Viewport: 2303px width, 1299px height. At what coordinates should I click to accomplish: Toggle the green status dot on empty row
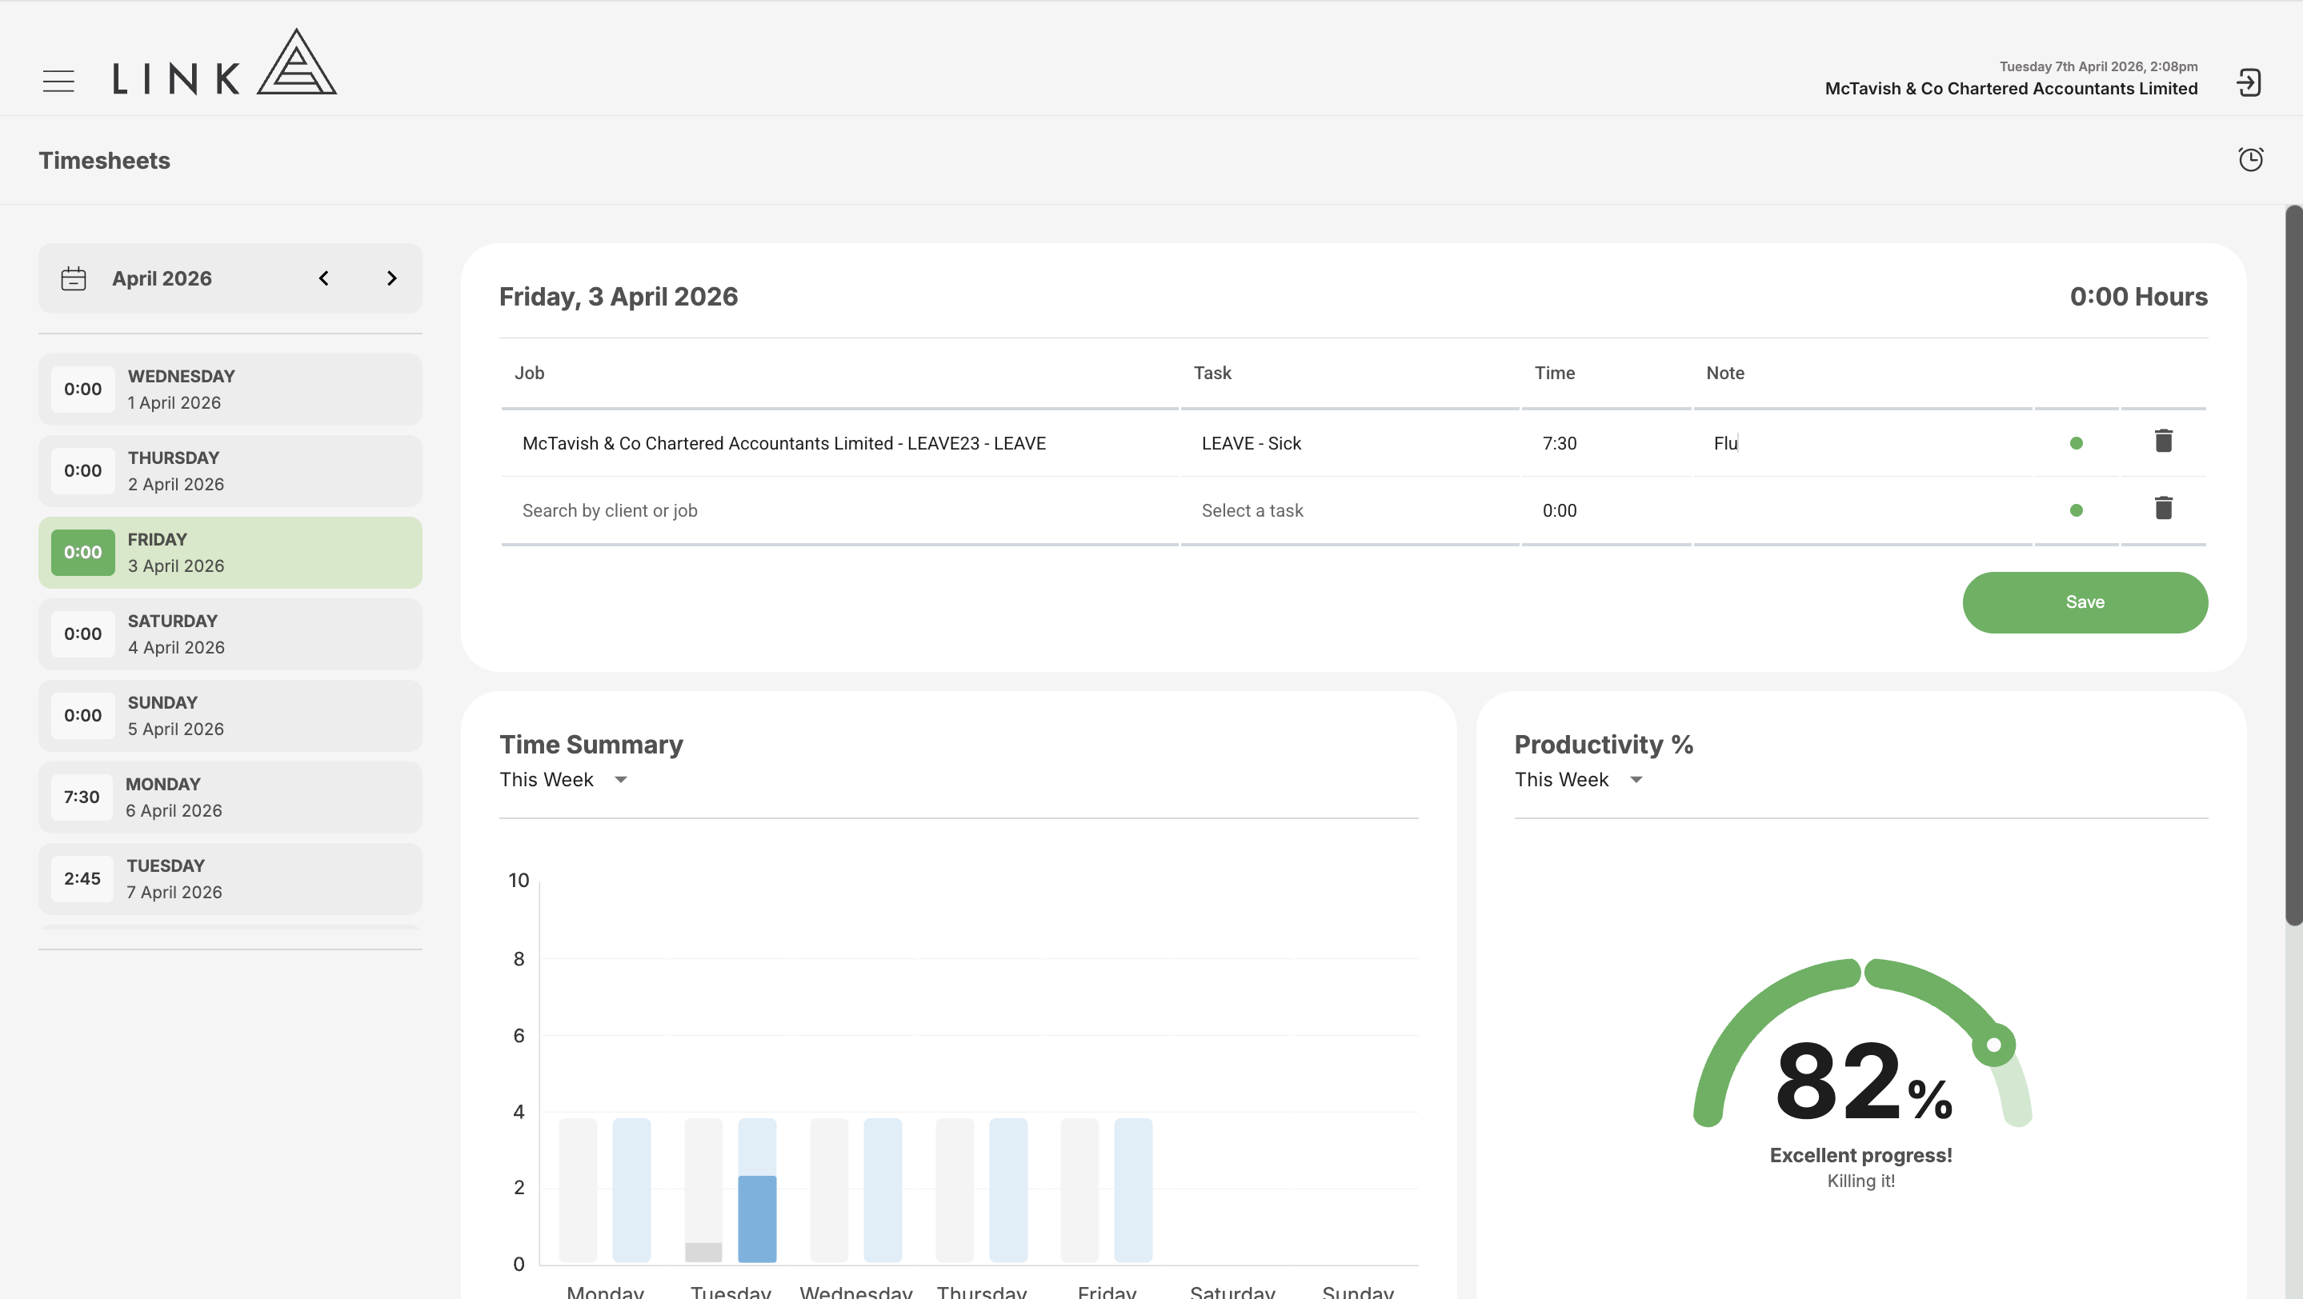click(x=2076, y=511)
